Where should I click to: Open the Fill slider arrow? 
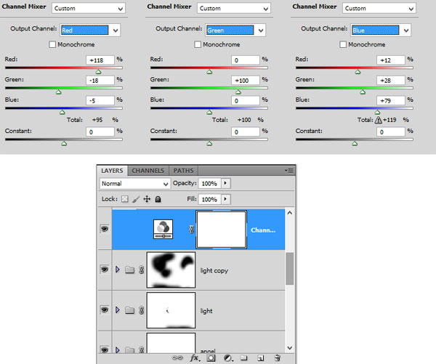coord(225,199)
